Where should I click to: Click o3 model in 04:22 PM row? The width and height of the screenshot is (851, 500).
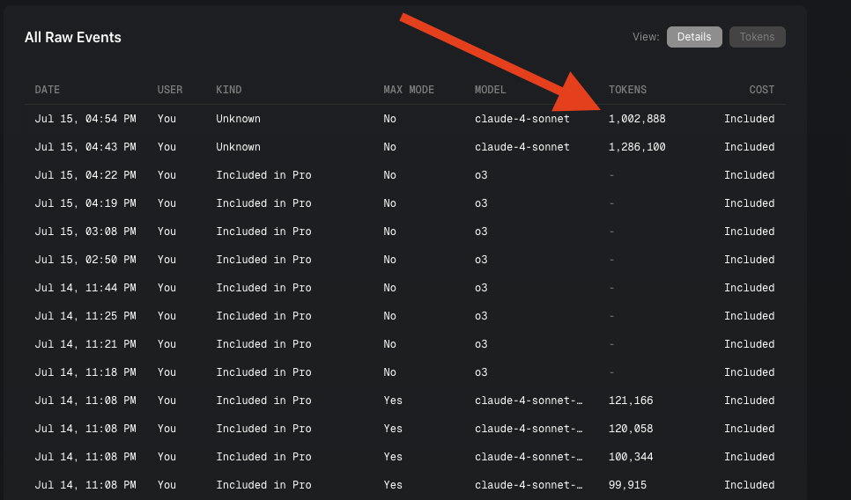click(481, 175)
